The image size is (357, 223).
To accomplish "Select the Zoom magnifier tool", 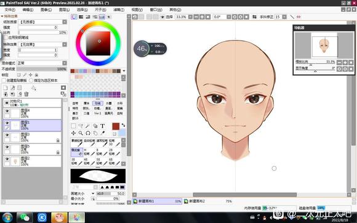I will [81, 133].
